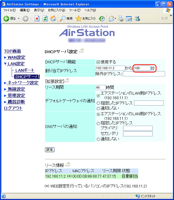Screen dimensions: 174x200
Task: Open the 表示(V) menu
Action: coord(39,10)
